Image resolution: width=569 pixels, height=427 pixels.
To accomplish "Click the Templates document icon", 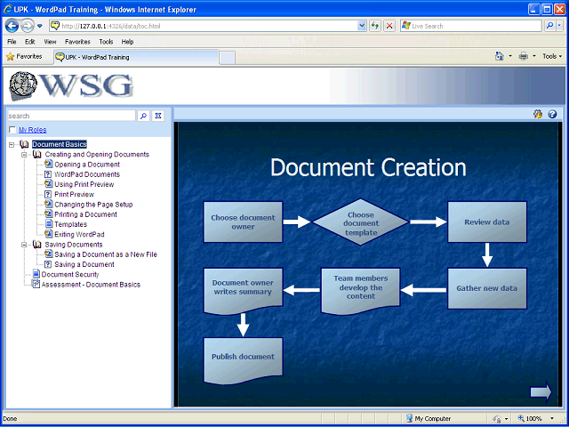I will tap(49, 224).
